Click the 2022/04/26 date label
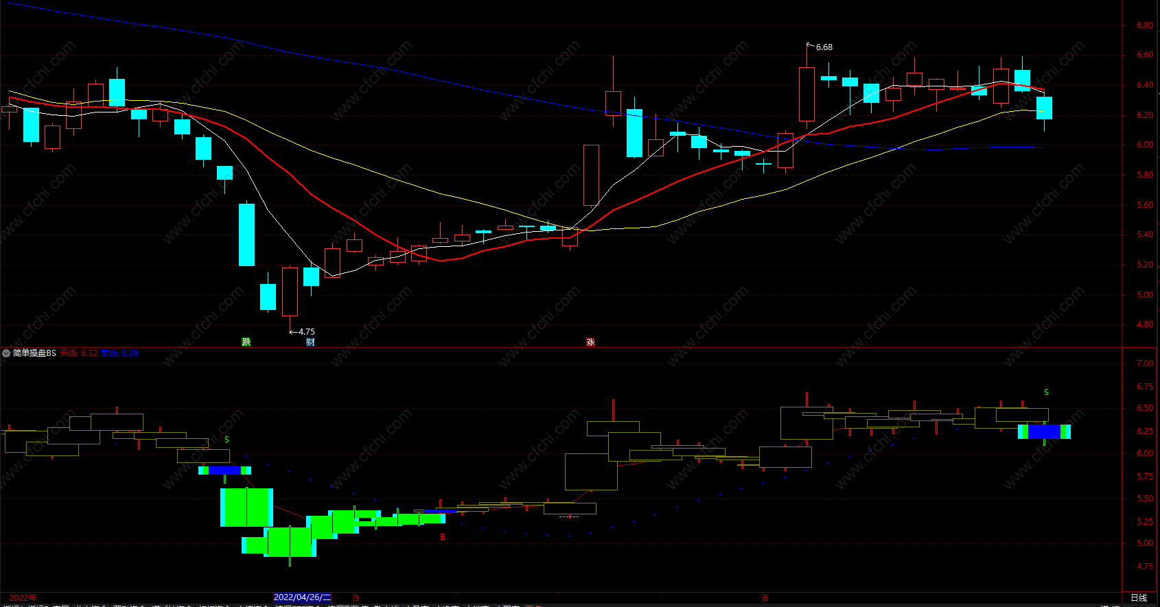Image resolution: width=1160 pixels, height=607 pixels. click(x=303, y=597)
